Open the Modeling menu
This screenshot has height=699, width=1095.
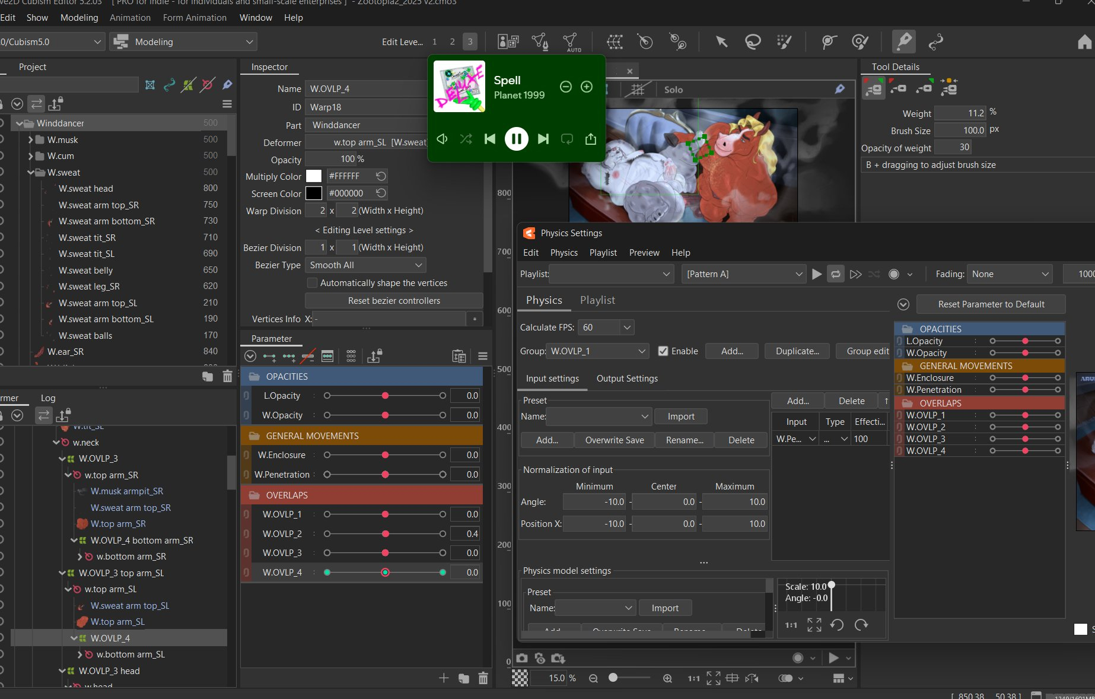click(x=79, y=18)
